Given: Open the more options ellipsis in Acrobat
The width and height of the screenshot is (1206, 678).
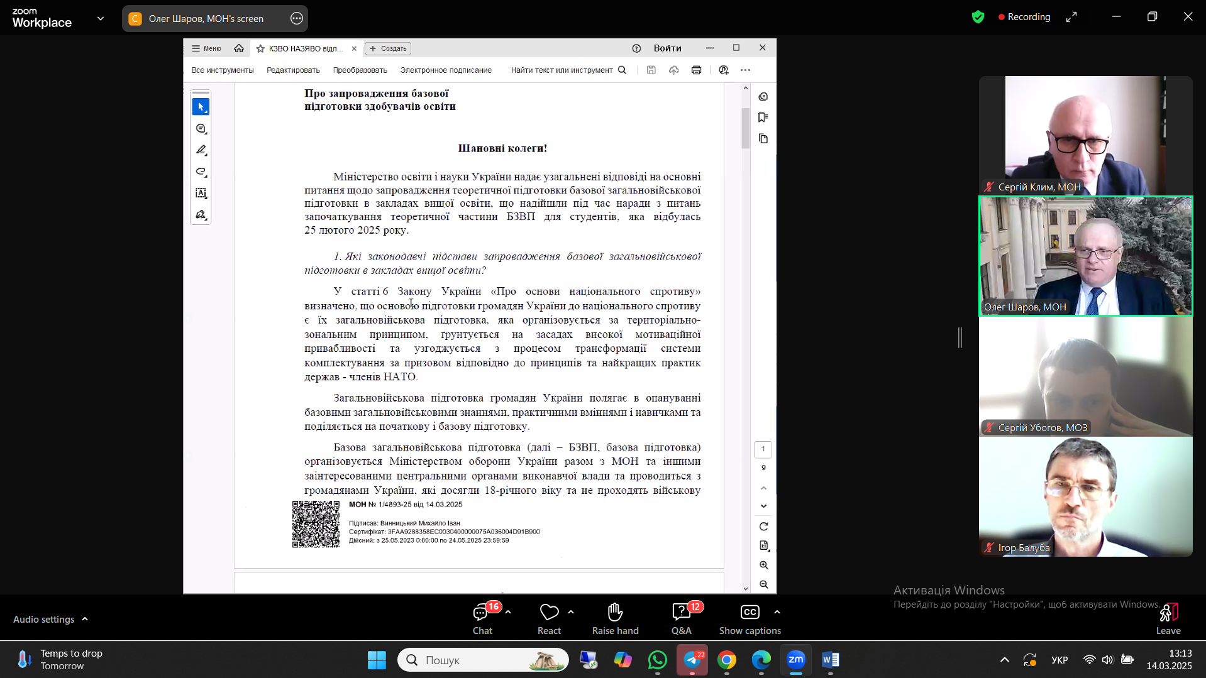Looking at the screenshot, I should pyautogui.click(x=745, y=70).
